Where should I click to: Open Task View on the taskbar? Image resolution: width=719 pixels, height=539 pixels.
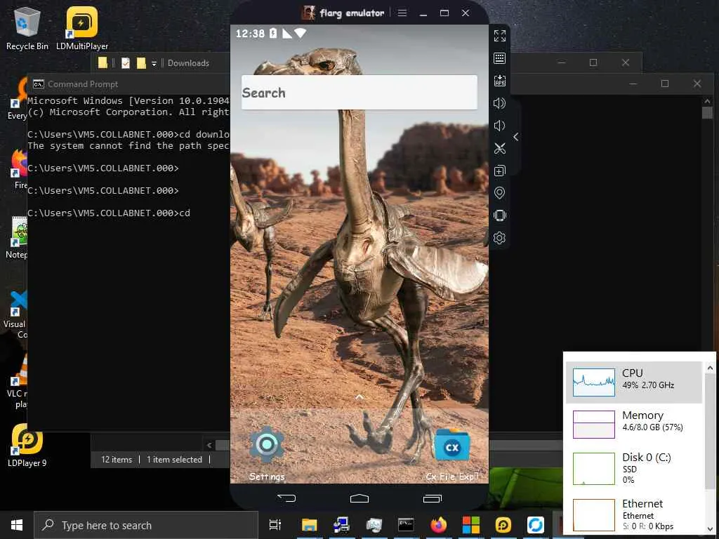click(x=275, y=525)
